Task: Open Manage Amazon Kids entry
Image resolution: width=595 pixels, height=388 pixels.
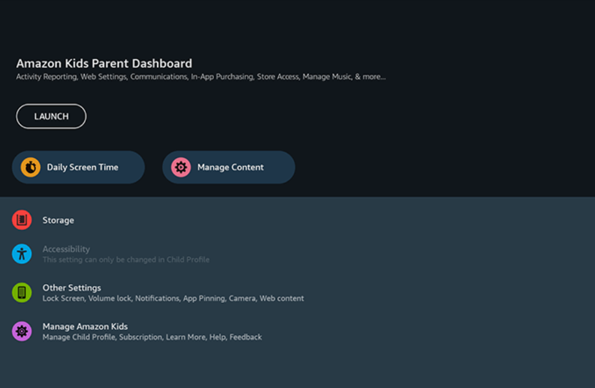Action: click(x=297, y=331)
